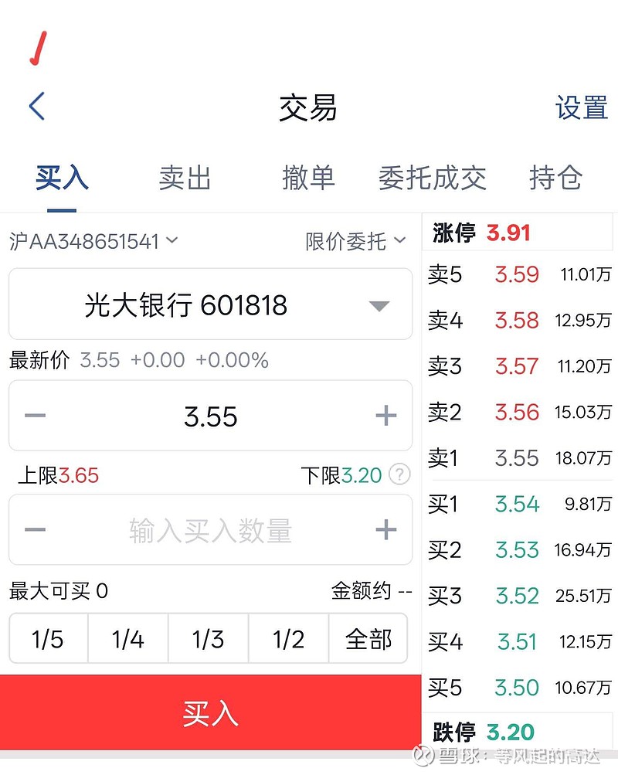Open the 限价委托 order type dropdown

355,242
